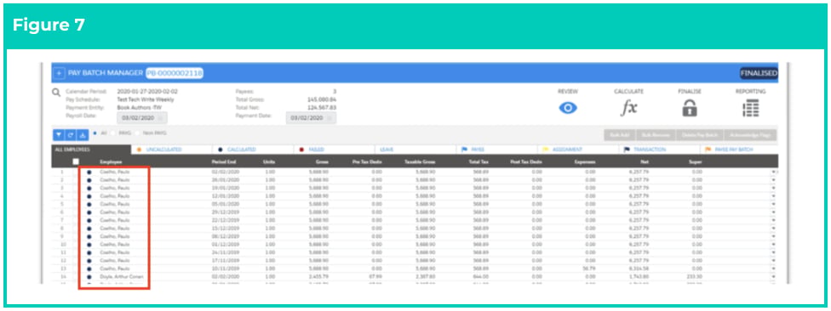Click the orange dot on the Uncalculated tab
Viewport: 831px width, 311px height.
139,150
